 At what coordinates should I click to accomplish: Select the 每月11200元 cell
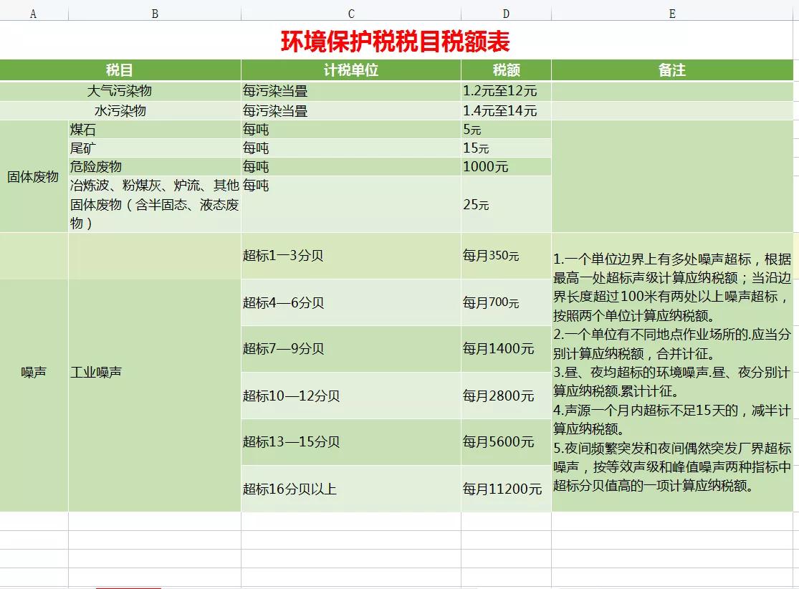coord(502,489)
